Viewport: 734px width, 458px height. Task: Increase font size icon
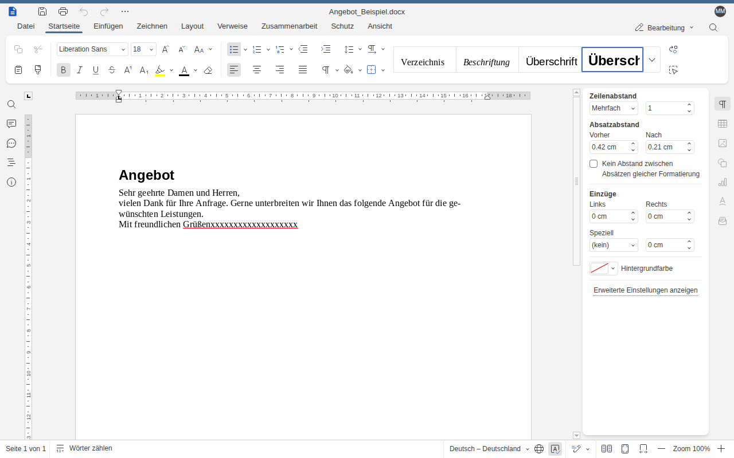coord(165,49)
